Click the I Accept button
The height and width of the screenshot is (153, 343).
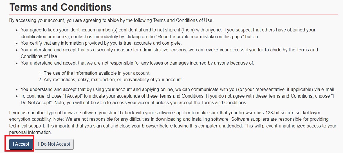click(21, 144)
